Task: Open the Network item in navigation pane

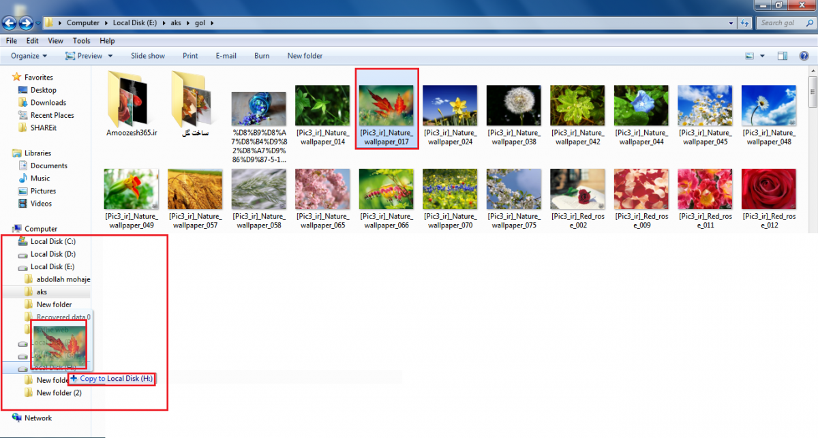Action: point(37,418)
